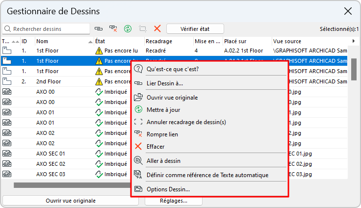Choose Lier Dessin... from the context menu

pyautogui.click(x=165, y=83)
